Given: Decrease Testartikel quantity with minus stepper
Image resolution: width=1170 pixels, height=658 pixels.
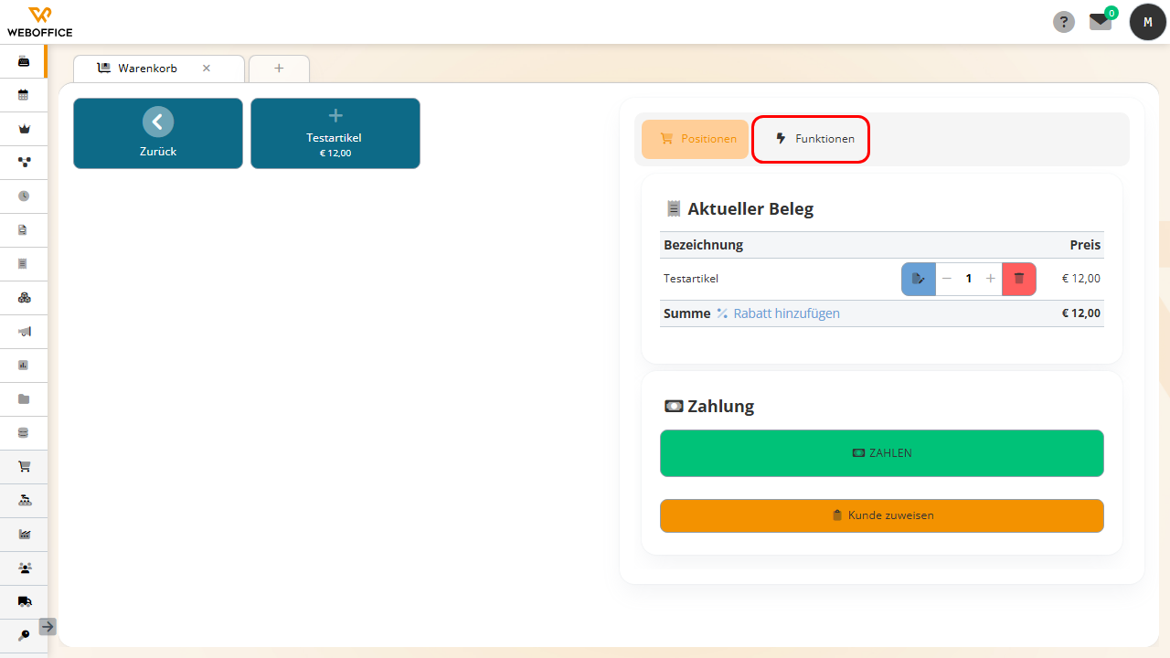Looking at the screenshot, I should pos(947,279).
